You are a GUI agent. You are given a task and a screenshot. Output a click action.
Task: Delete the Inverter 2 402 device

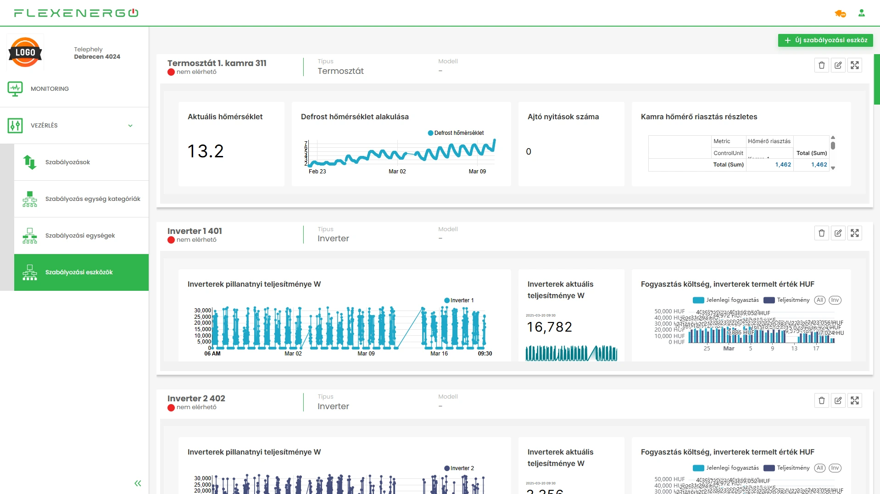[x=821, y=400]
